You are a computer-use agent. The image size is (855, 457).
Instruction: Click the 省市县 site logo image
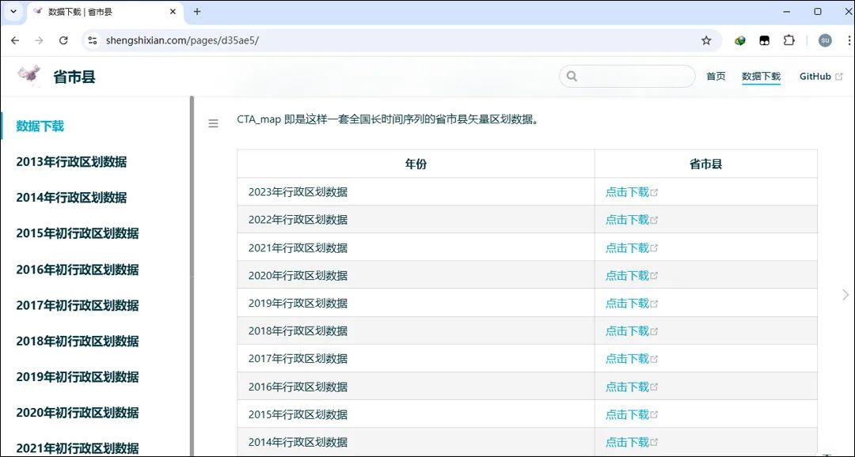tap(29, 76)
